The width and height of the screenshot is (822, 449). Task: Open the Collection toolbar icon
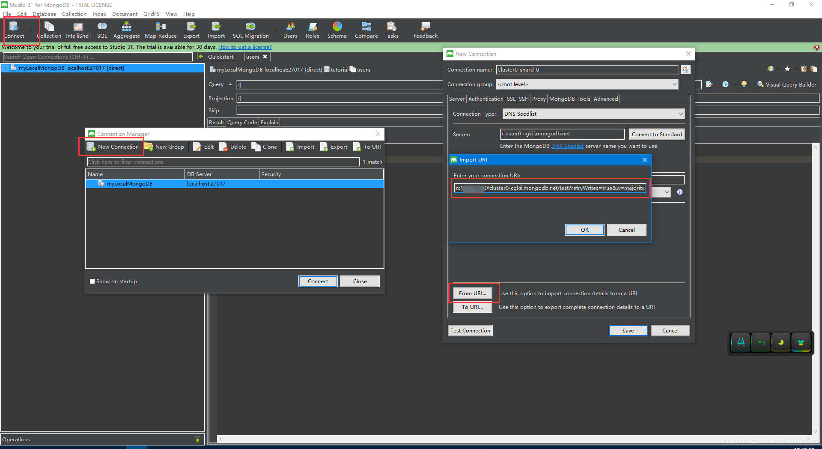click(x=49, y=30)
